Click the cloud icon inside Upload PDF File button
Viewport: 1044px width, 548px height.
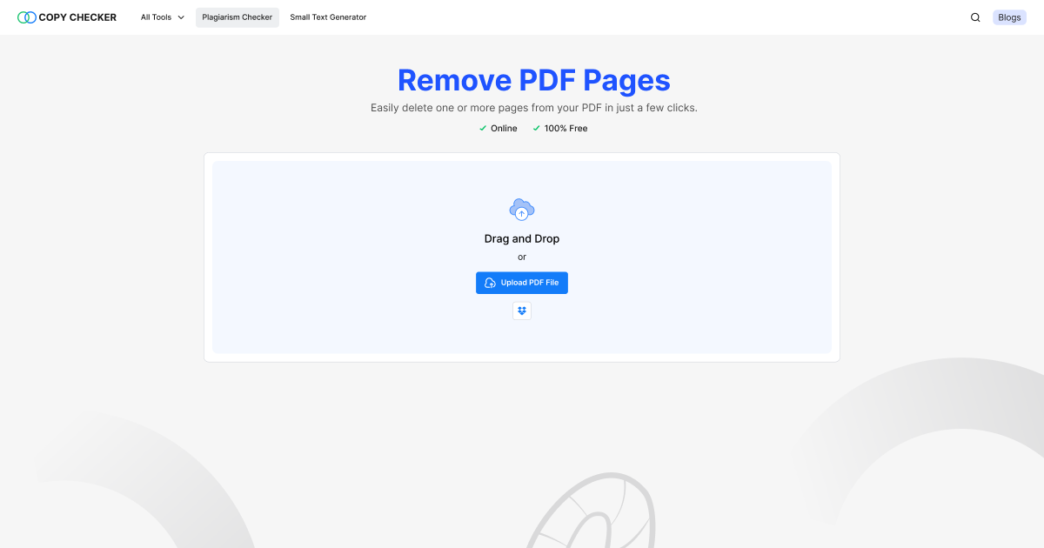[x=491, y=282]
